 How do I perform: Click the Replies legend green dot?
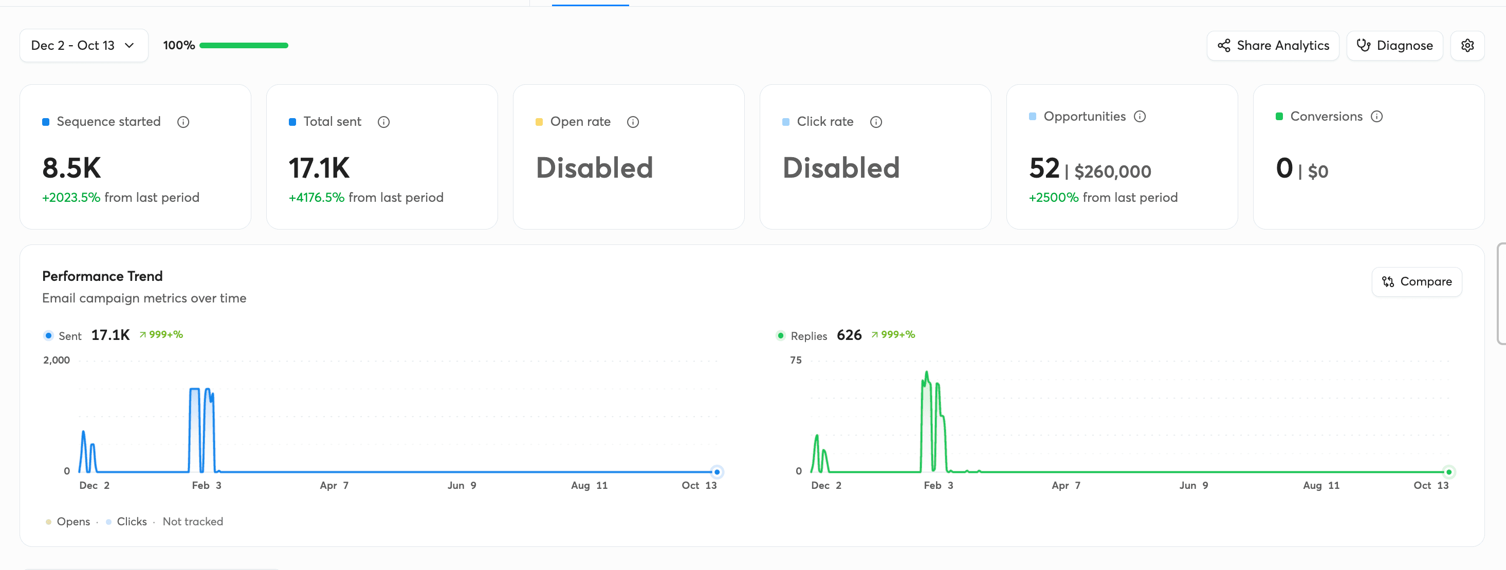click(x=780, y=335)
